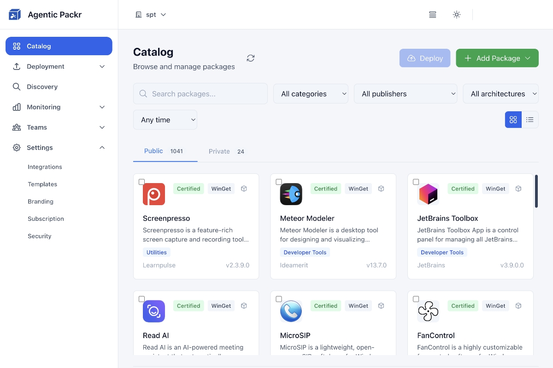Expand the Monitoring sidebar section

[x=59, y=107]
